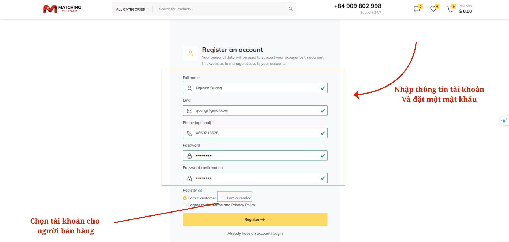Screen dimensions: 509x242
Task: Click the floating water-drop widget icon
Action: (x=504, y=121)
